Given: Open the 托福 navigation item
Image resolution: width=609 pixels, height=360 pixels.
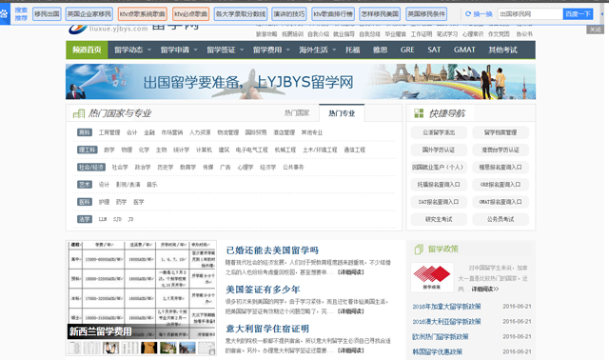Looking at the screenshot, I should point(353,50).
